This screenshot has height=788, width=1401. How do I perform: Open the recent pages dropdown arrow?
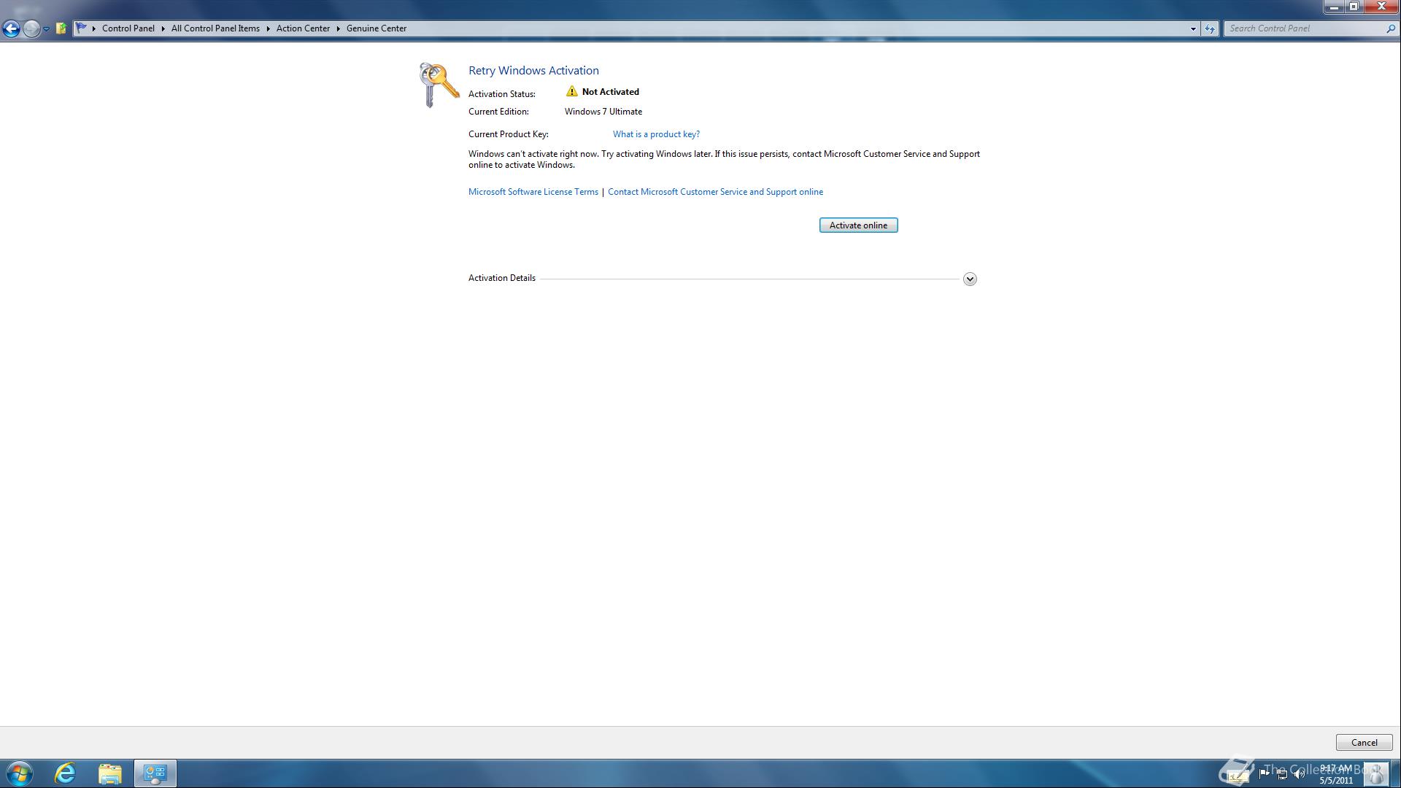(46, 29)
